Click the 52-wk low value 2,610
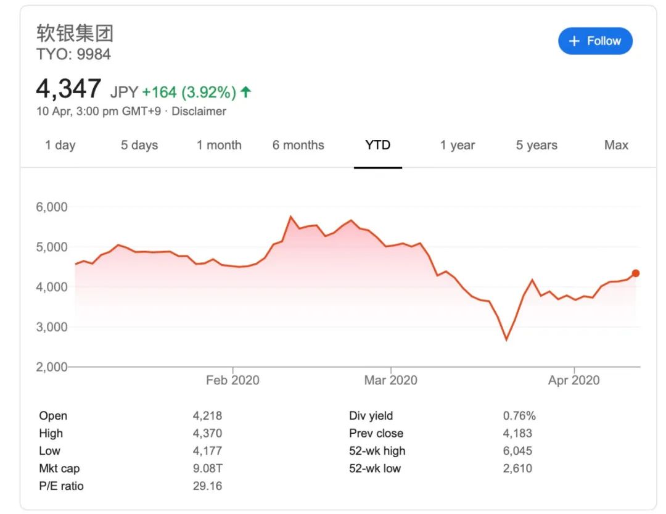The width and height of the screenshot is (666, 514). coord(517,468)
